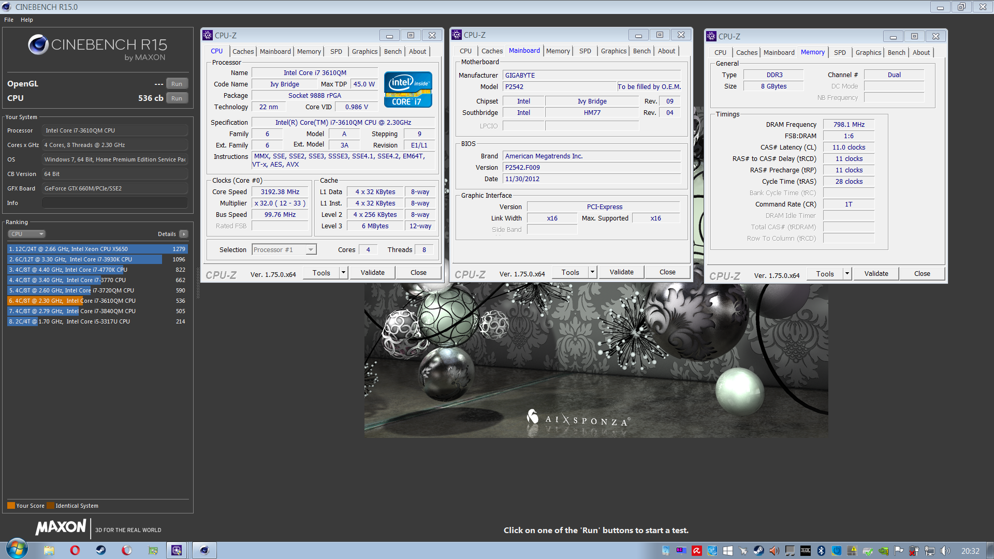Open the red Opera browser taskbar icon
The height and width of the screenshot is (559, 994).
click(x=75, y=550)
